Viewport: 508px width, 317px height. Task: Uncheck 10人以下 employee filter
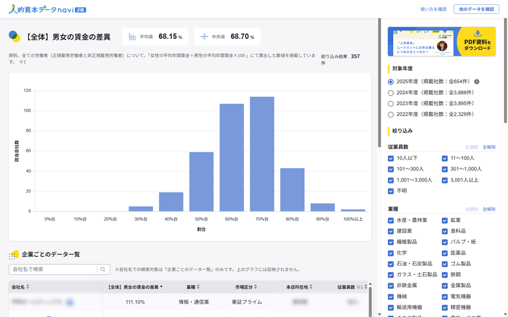pos(391,158)
